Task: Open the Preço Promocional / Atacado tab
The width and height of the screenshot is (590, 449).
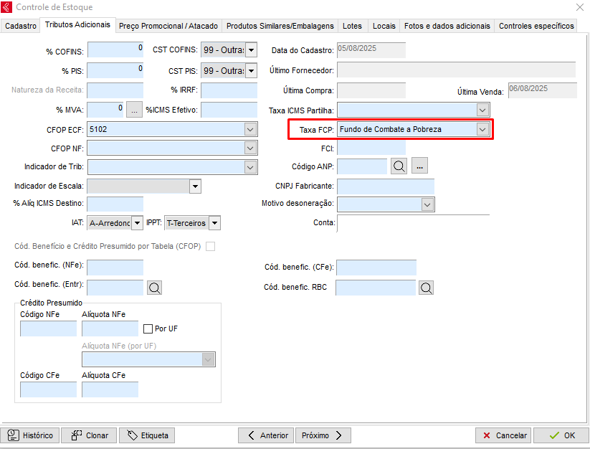Action: [x=168, y=26]
